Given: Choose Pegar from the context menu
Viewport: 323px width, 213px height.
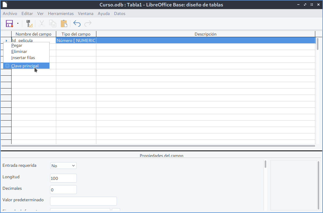Looking at the screenshot, I should 17,45.
